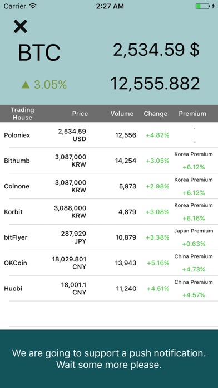The image size is (218, 388).
Task: Tap the Change column header
Action: (x=156, y=114)
